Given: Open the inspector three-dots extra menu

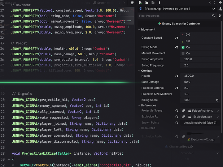Looking at the screenshot, I should (159, 2).
